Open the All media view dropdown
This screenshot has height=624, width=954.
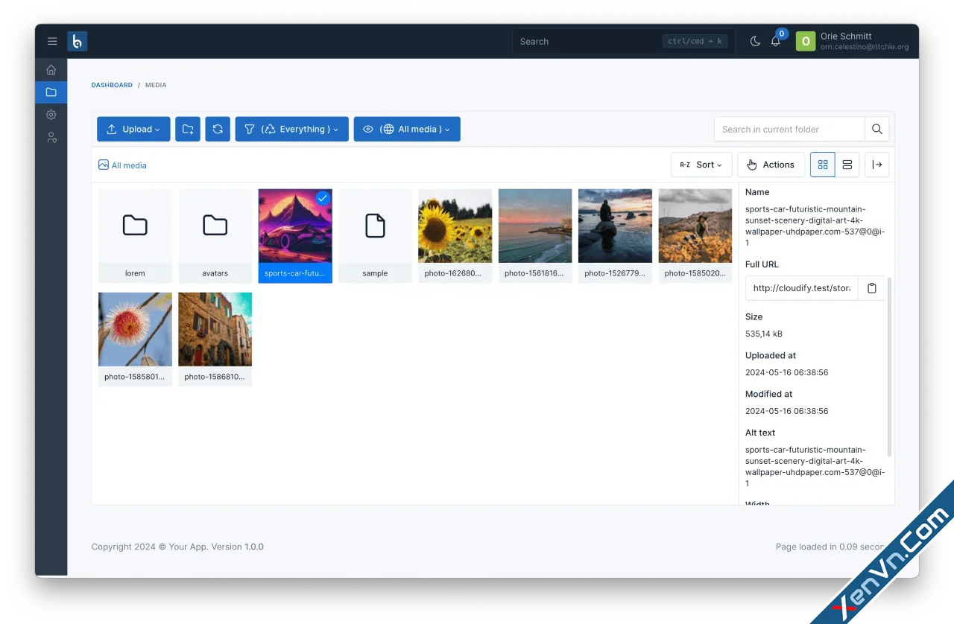pyautogui.click(x=407, y=130)
